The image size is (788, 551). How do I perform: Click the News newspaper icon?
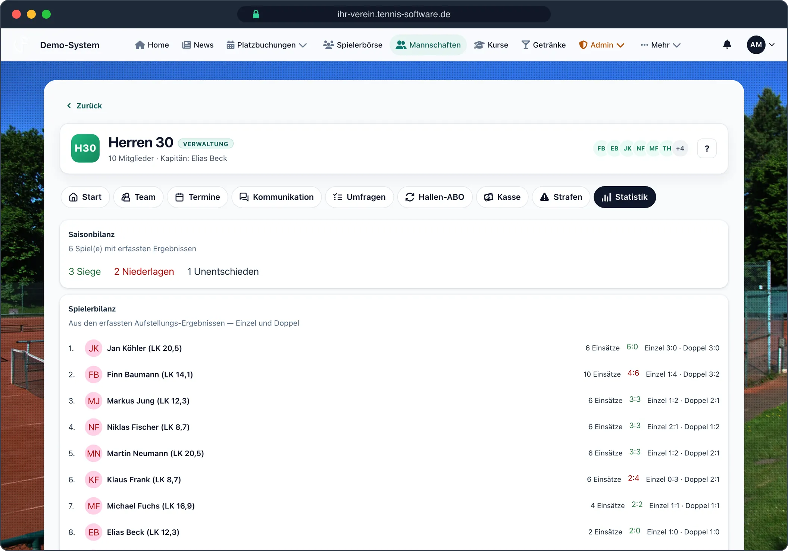pyautogui.click(x=186, y=45)
